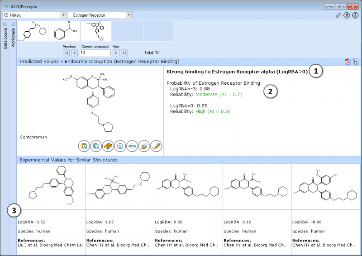362x256 pixels.
Task: Select the similar structure with LogRBA 1.07
Action: 119,186
